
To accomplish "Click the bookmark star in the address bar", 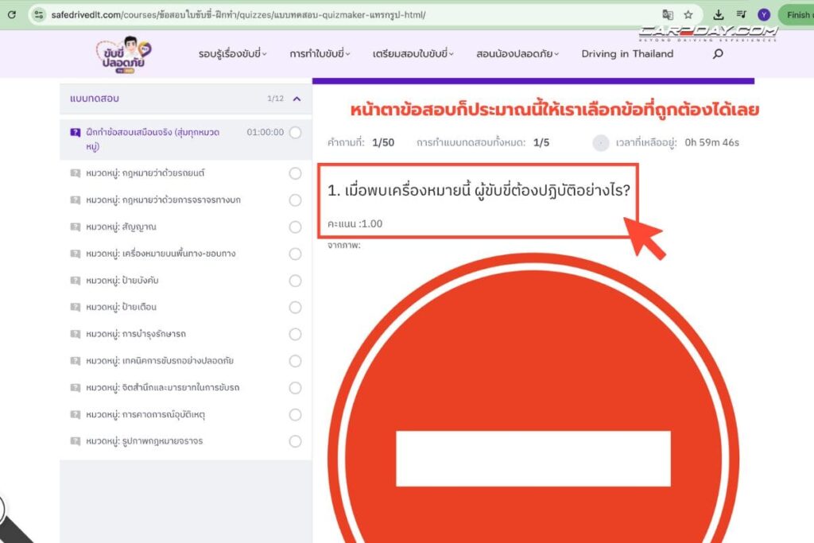I will 688,14.
